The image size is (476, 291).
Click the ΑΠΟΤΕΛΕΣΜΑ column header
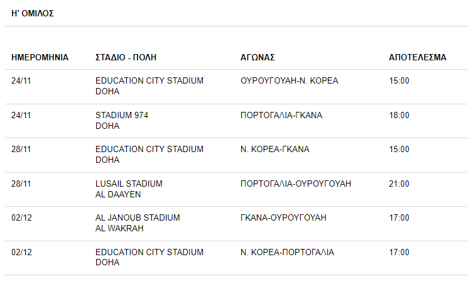point(418,57)
